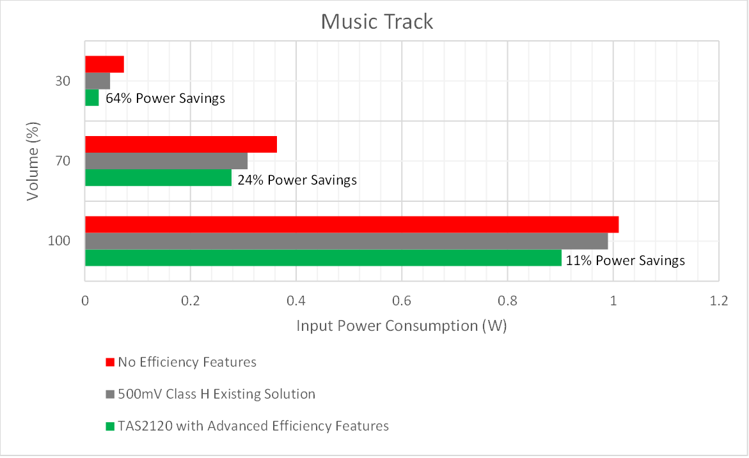The width and height of the screenshot is (749, 458).
Task: Select the "500mV Class H Existing Solution" legend text
Action: coord(216,394)
